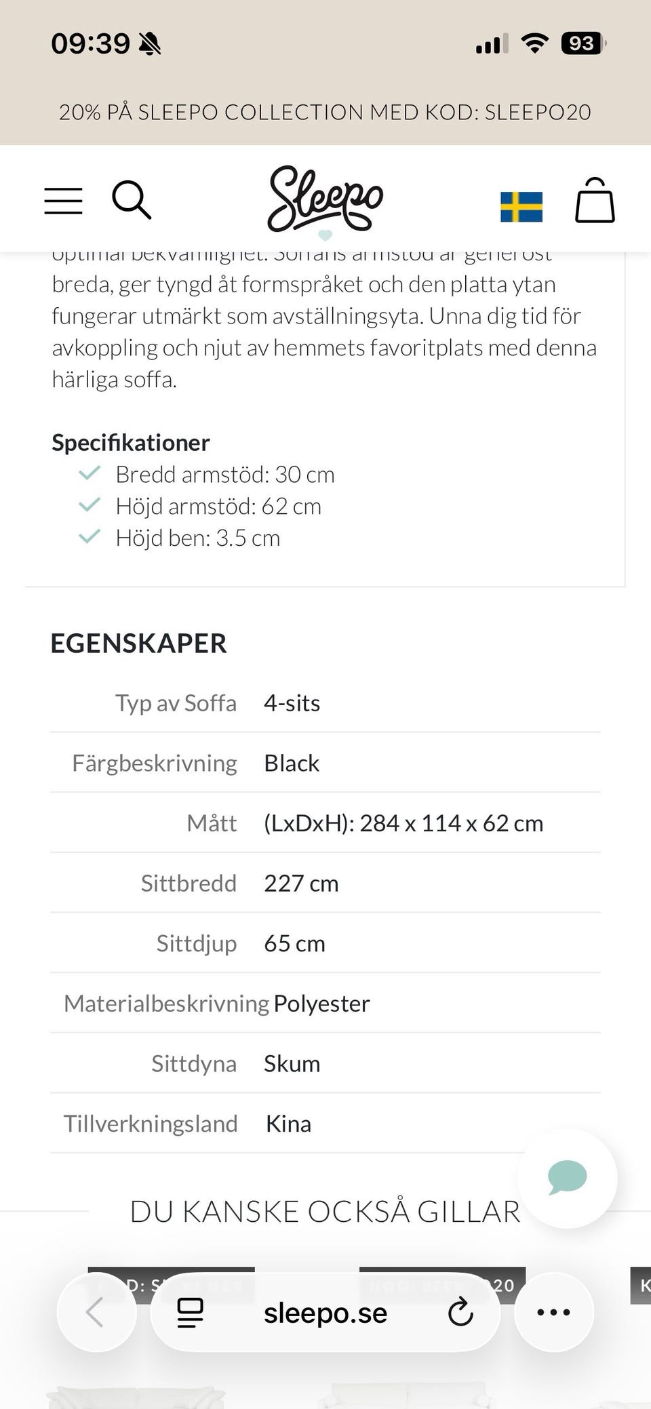651x1409 pixels.
Task: Open the shopping bag cart
Action: pos(595,201)
